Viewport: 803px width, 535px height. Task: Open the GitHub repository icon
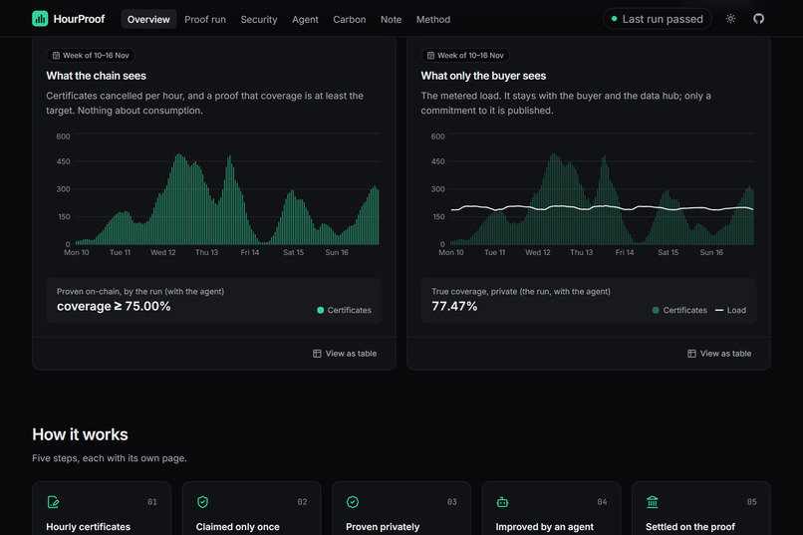click(x=758, y=19)
